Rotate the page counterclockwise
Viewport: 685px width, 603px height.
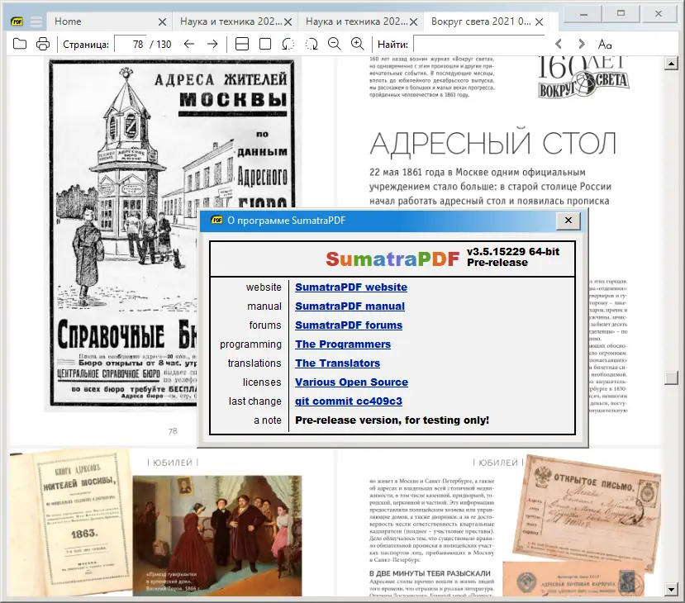[x=289, y=45]
